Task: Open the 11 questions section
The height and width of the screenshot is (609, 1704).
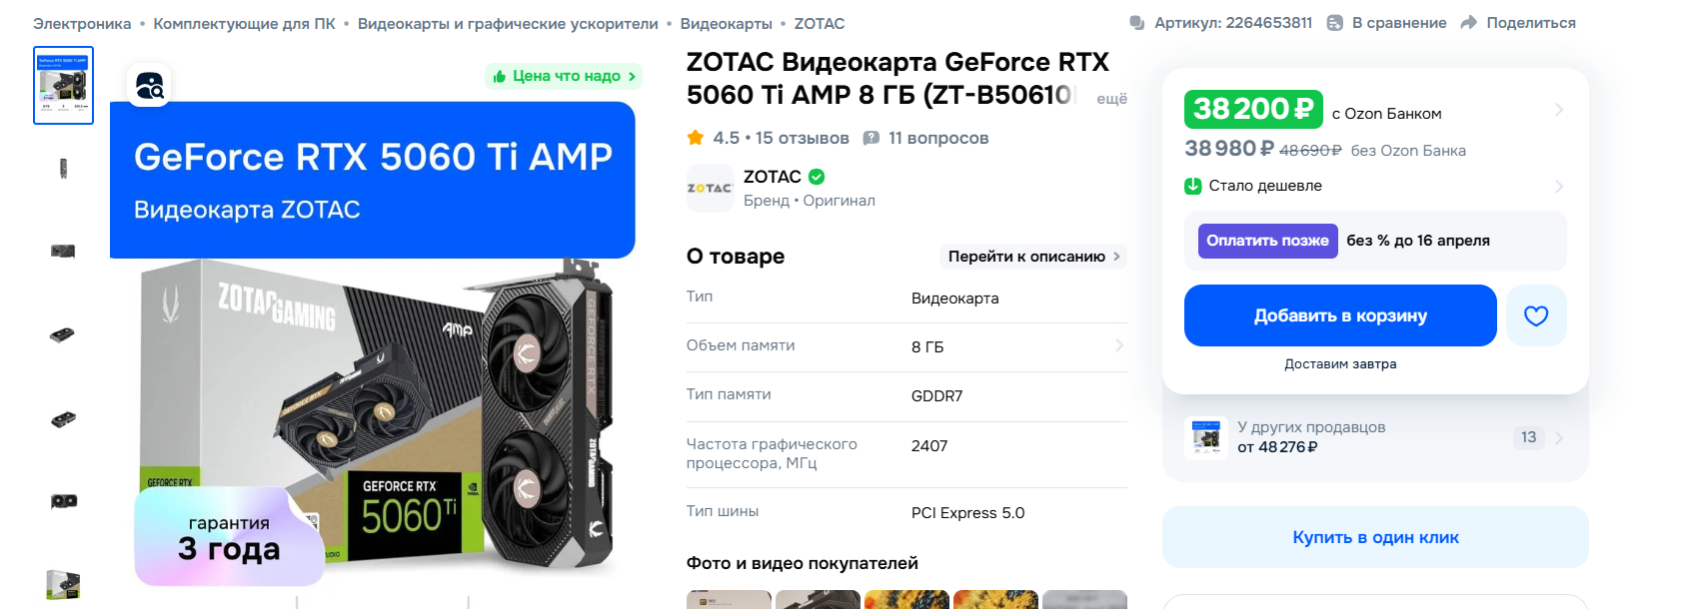Action: 925,138
